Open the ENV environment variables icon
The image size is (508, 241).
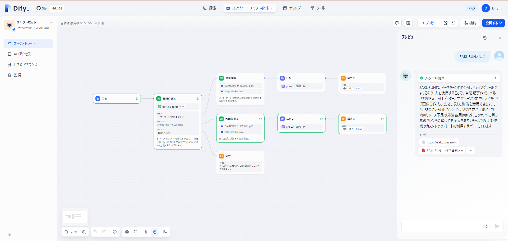pos(408,23)
